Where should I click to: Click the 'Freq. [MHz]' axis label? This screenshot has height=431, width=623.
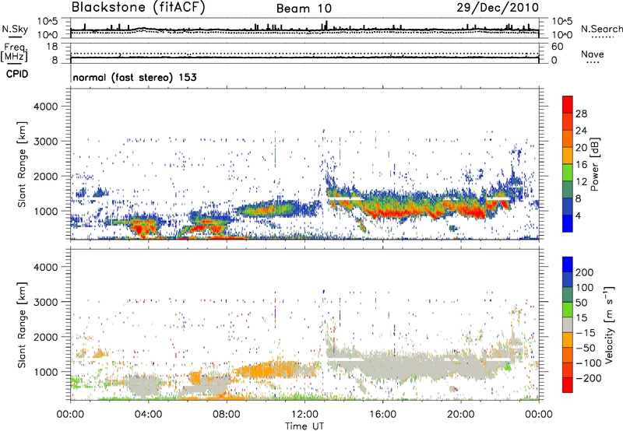tap(14, 52)
